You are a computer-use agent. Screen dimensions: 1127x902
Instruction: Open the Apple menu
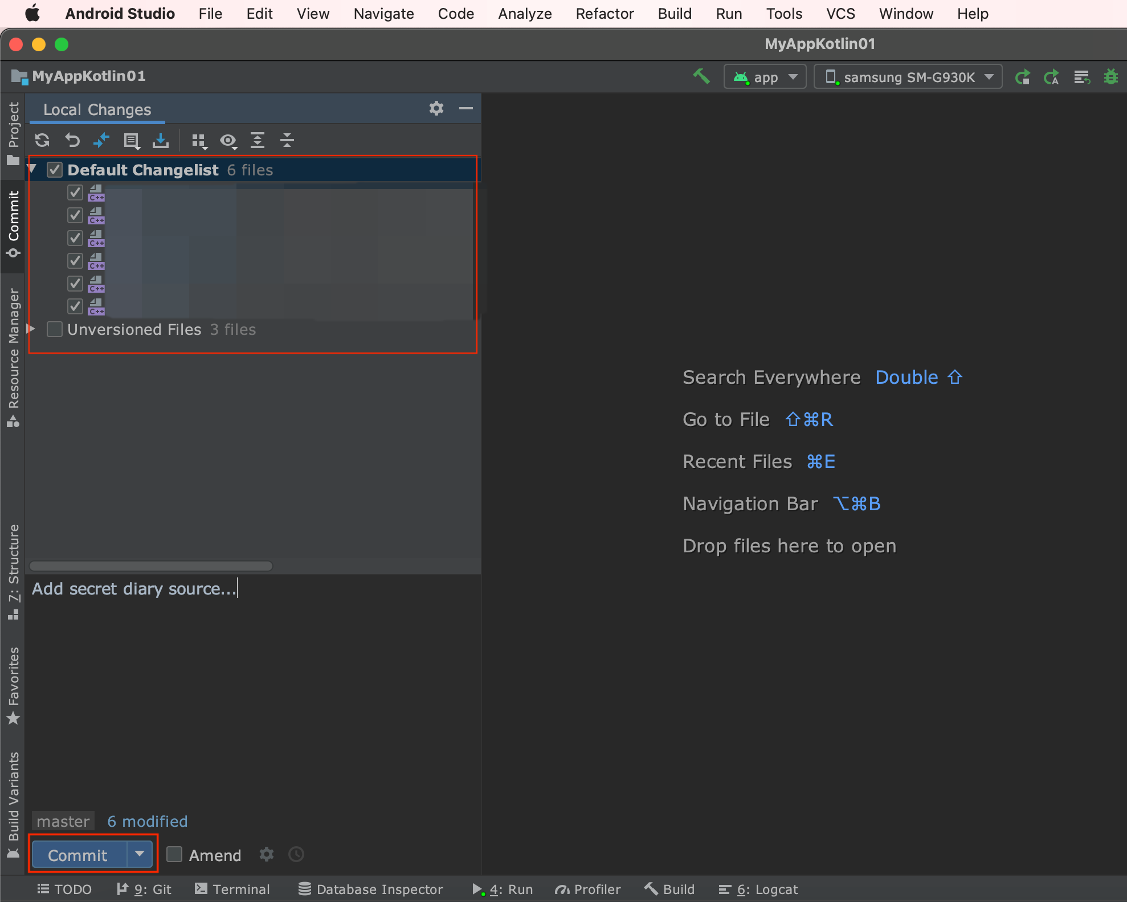coord(33,14)
